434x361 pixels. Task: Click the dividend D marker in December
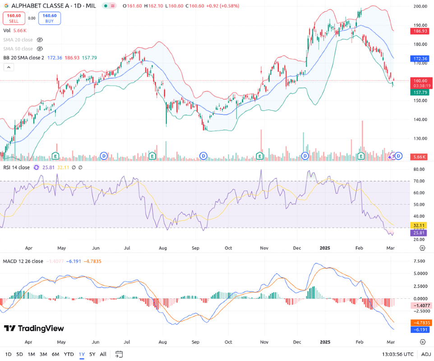pyautogui.click(x=305, y=156)
